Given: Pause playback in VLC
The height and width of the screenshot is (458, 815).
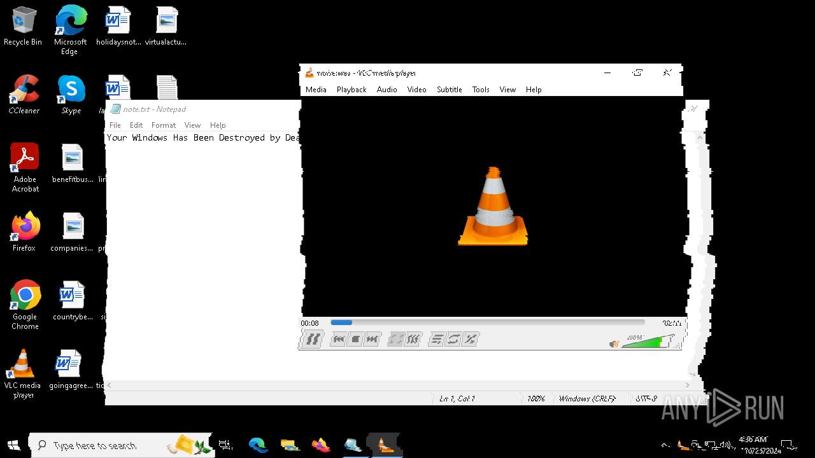Looking at the screenshot, I should [x=312, y=339].
